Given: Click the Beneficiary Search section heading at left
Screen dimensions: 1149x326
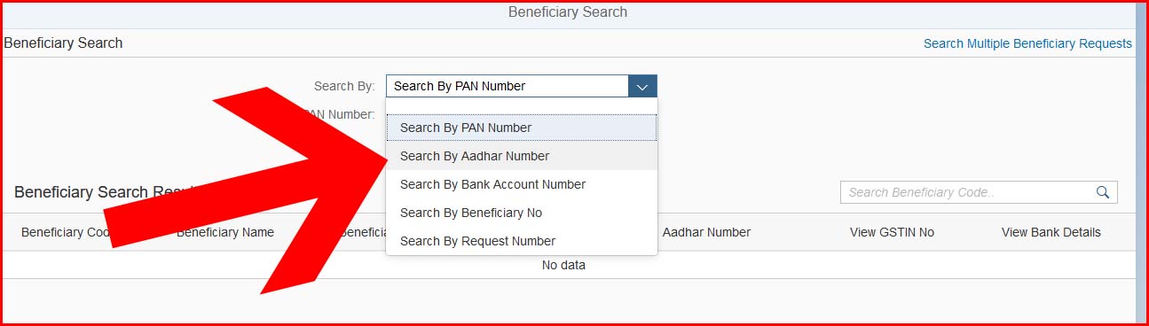Looking at the screenshot, I should [63, 43].
